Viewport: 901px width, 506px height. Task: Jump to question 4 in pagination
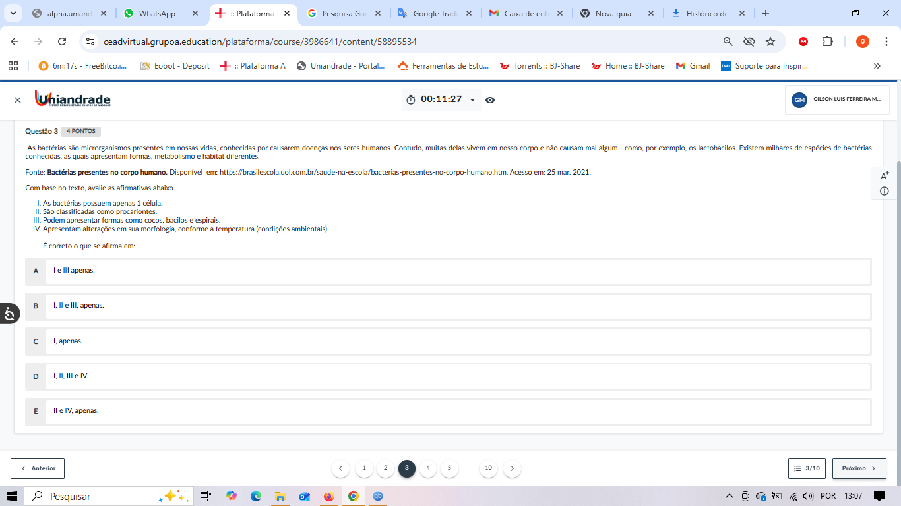428,468
